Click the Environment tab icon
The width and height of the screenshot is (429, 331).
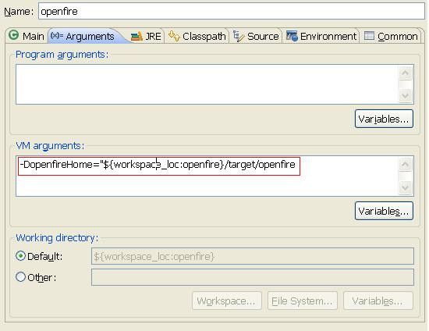292,36
